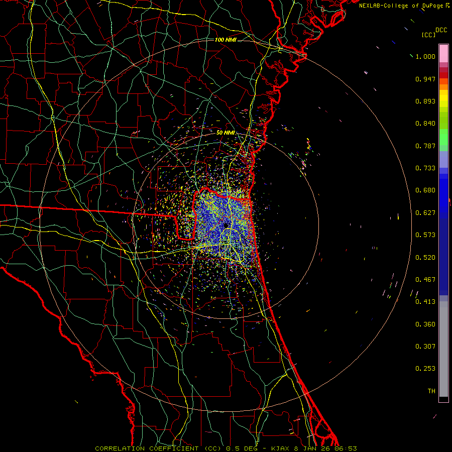Select the 0.520 scale value
This screenshot has width=452, height=452.
[425, 258]
